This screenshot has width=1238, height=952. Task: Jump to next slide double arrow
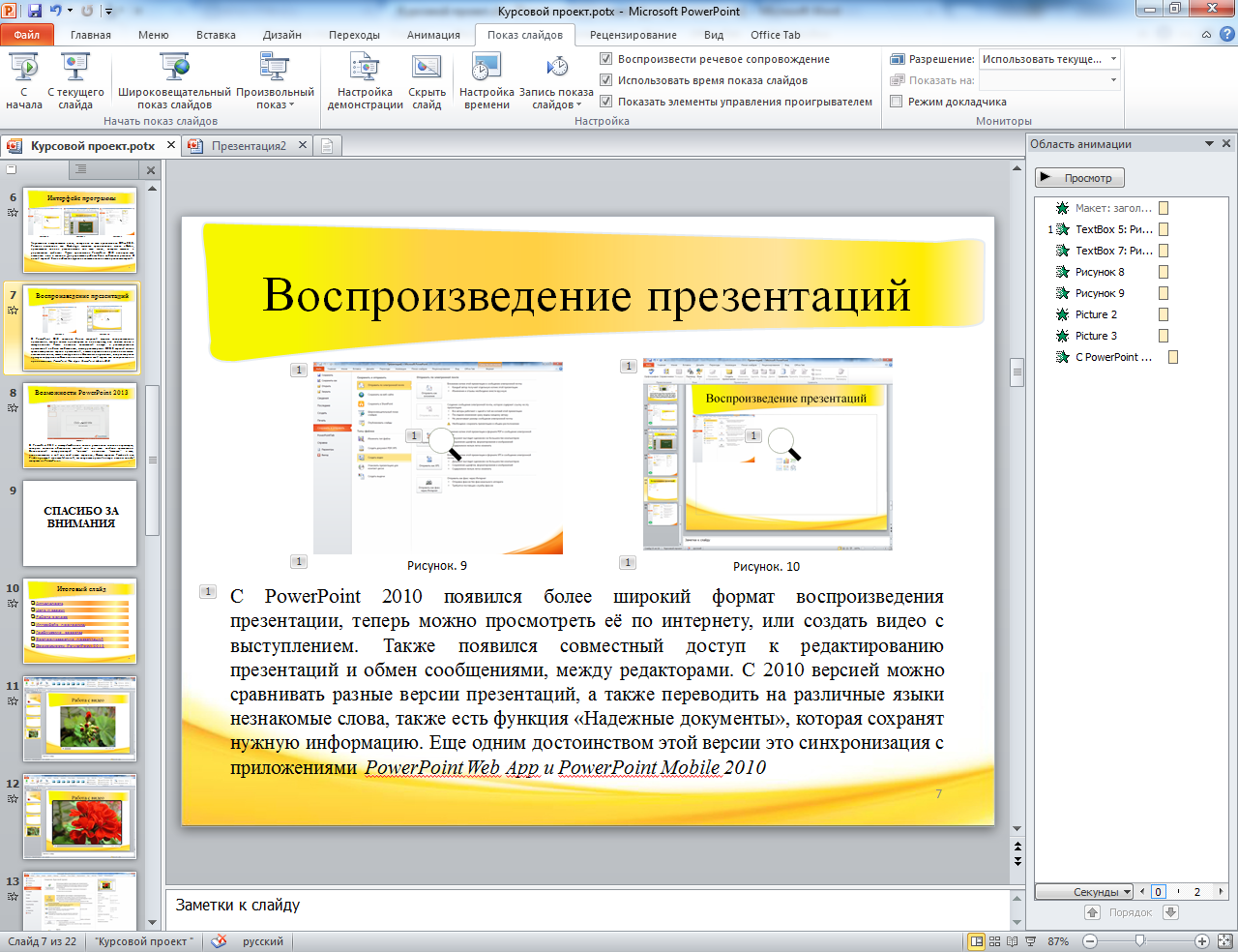(x=1017, y=861)
